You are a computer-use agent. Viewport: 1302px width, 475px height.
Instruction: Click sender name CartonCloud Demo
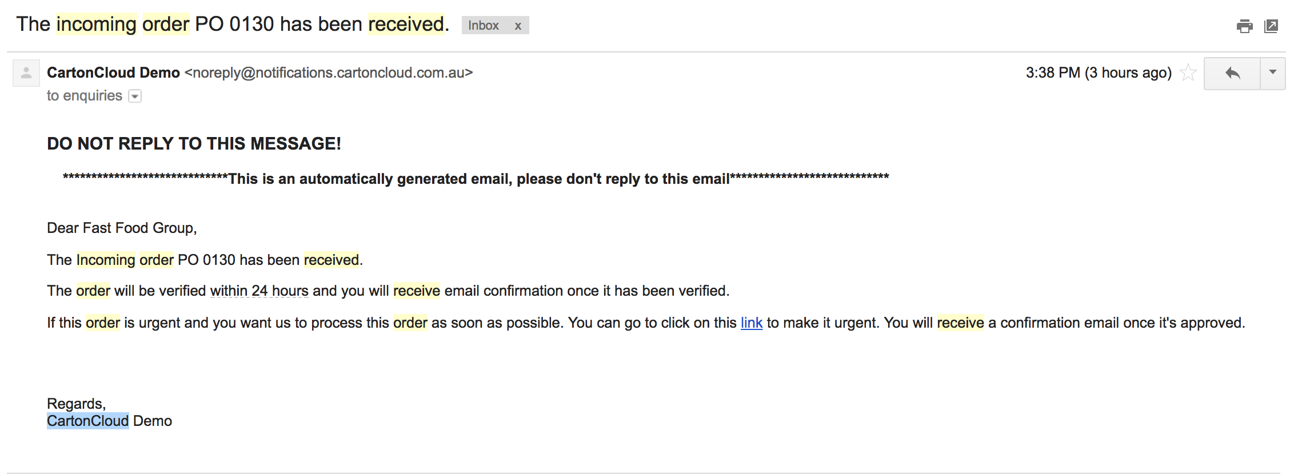click(113, 73)
